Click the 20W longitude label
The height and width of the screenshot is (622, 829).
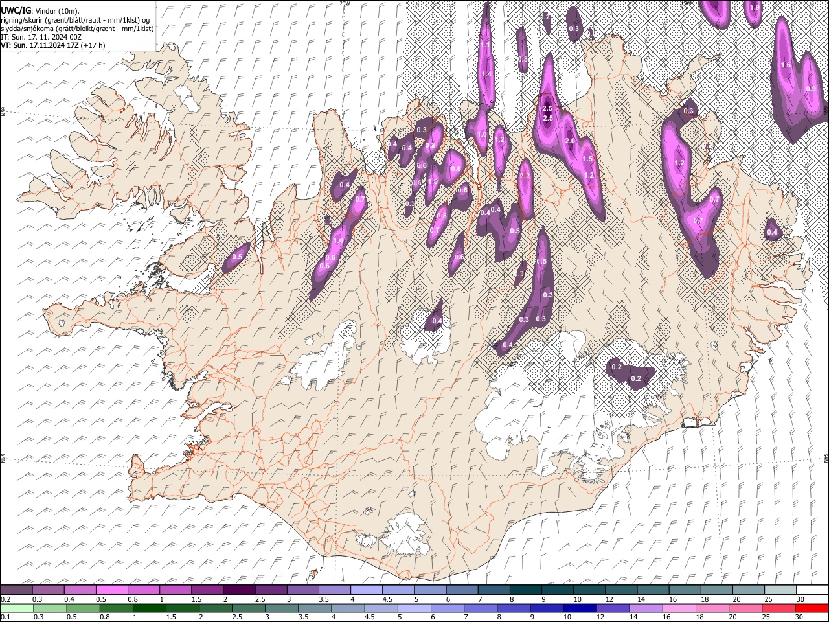tap(344, 3)
